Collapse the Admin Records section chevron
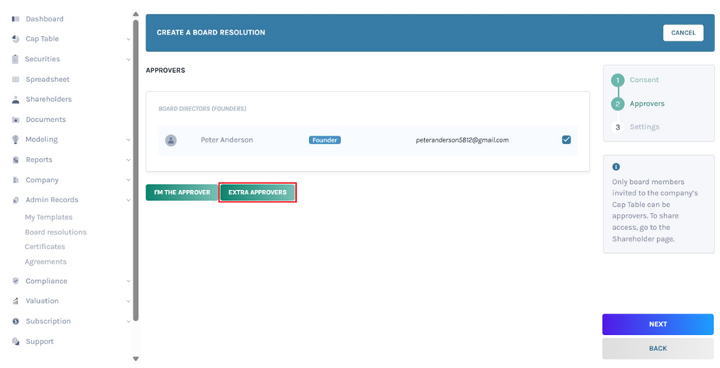This screenshot has height=368, width=720. (128, 200)
